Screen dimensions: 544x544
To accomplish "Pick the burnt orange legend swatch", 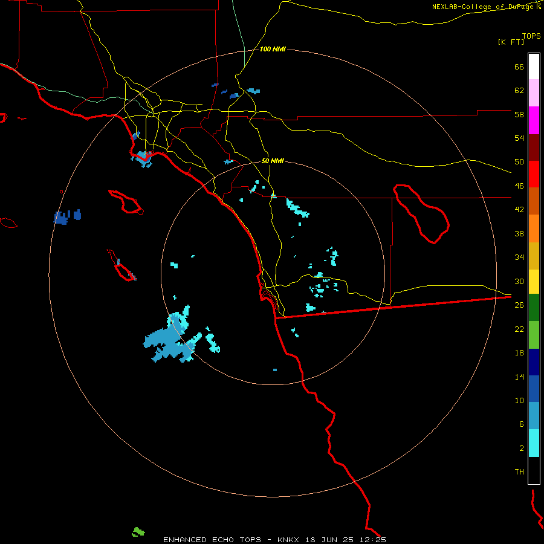I will (x=534, y=201).
